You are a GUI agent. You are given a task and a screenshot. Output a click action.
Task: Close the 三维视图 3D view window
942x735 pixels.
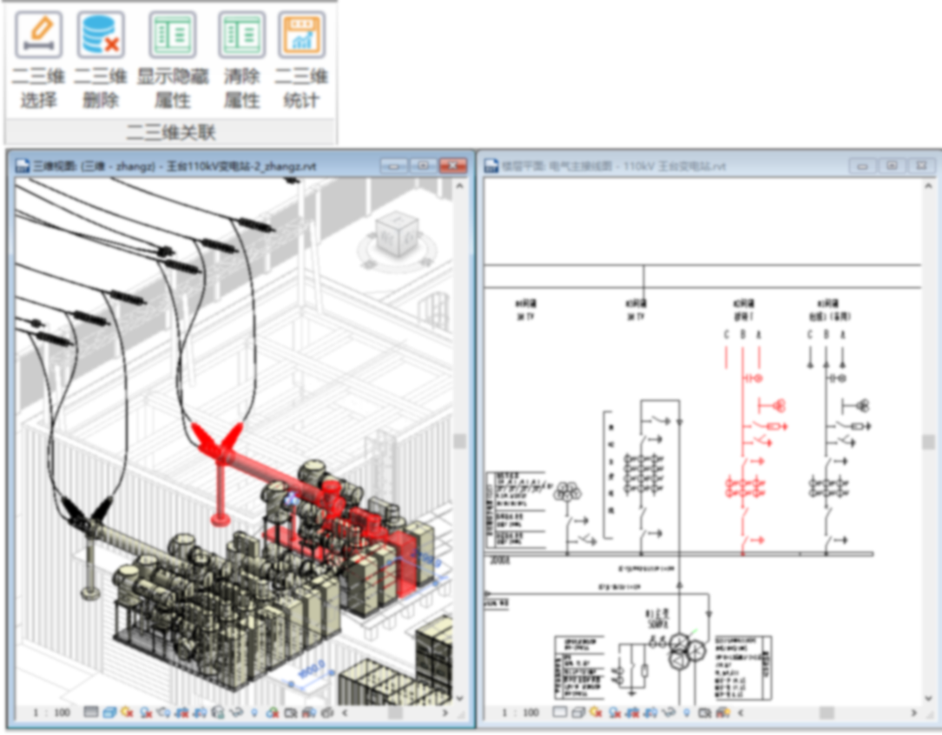(x=452, y=165)
